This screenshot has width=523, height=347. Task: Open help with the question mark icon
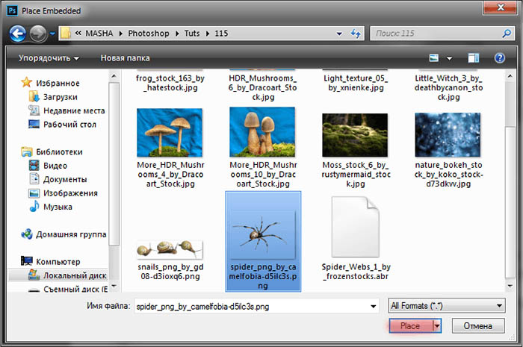click(x=499, y=58)
